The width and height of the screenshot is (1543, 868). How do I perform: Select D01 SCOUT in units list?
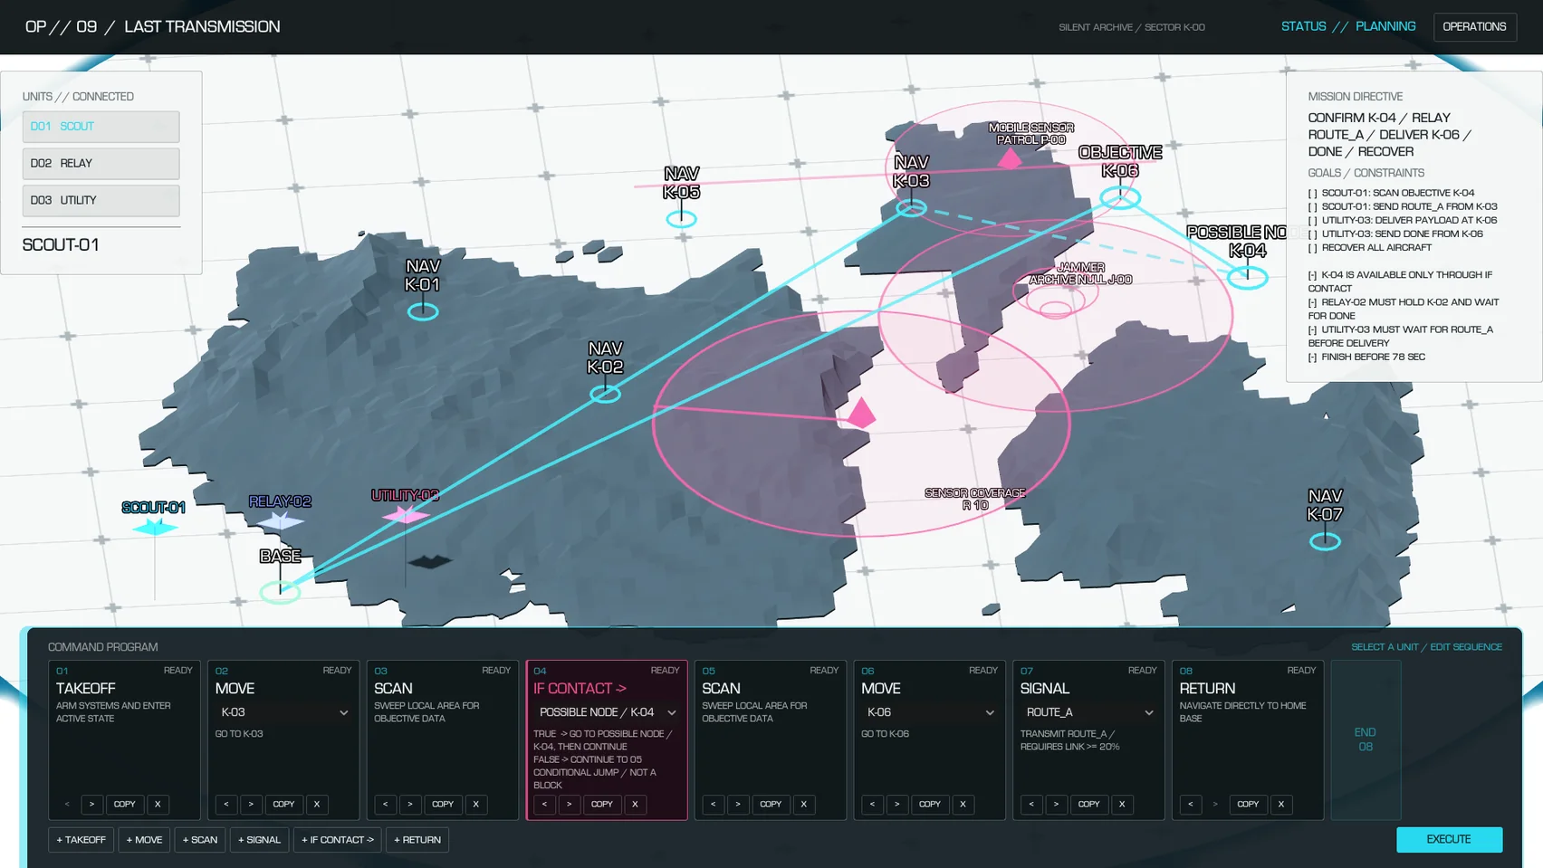tap(101, 127)
